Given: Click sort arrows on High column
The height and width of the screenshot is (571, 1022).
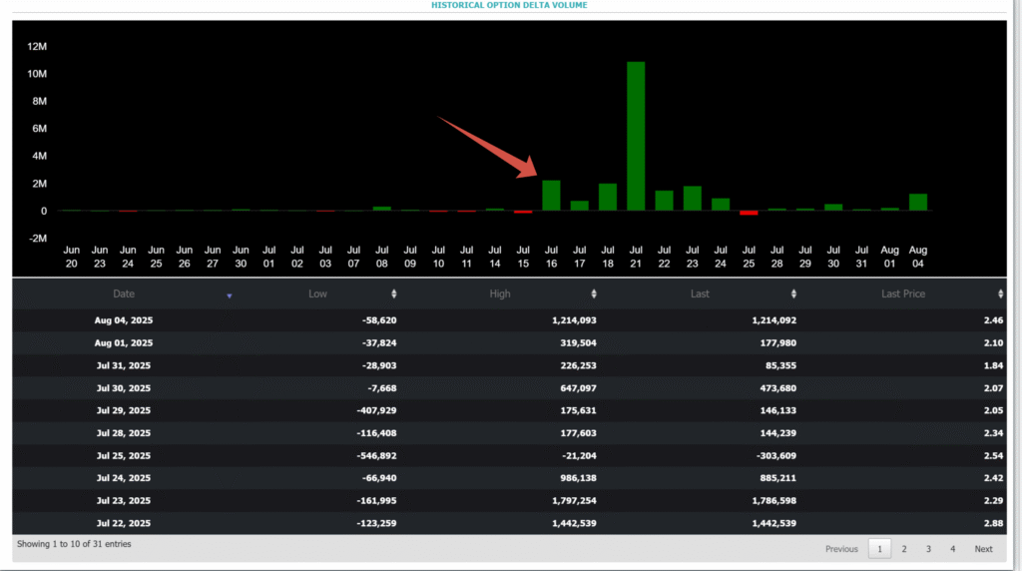Looking at the screenshot, I should (594, 294).
